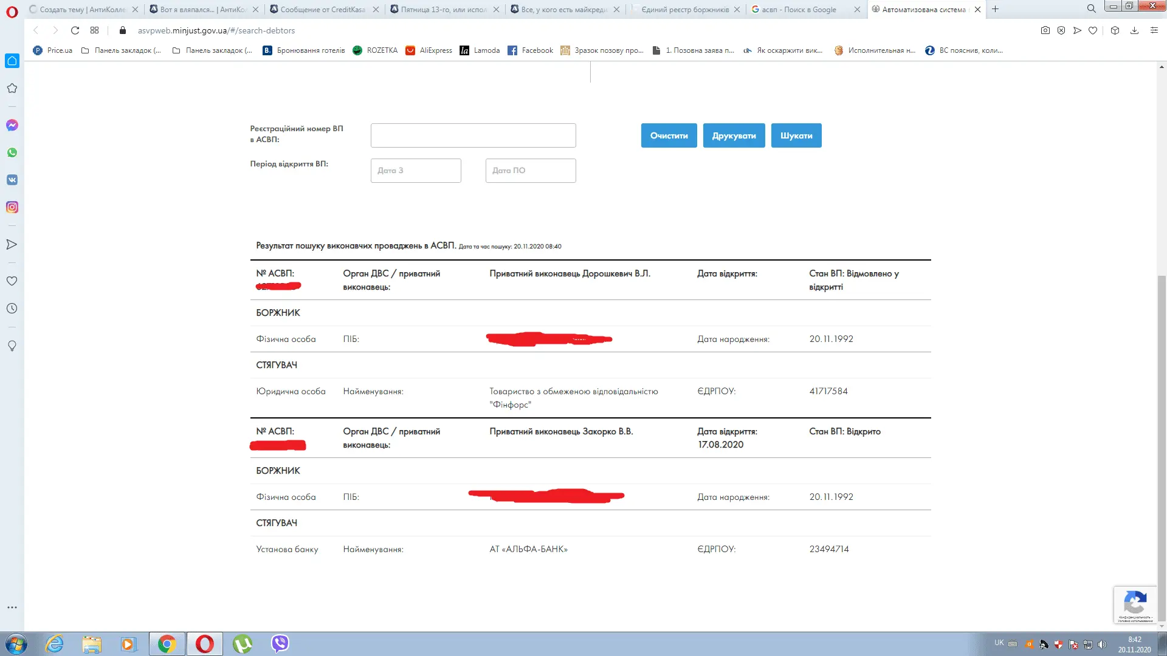Open WhatsApp sidebar icon
The image size is (1167, 656).
point(12,152)
